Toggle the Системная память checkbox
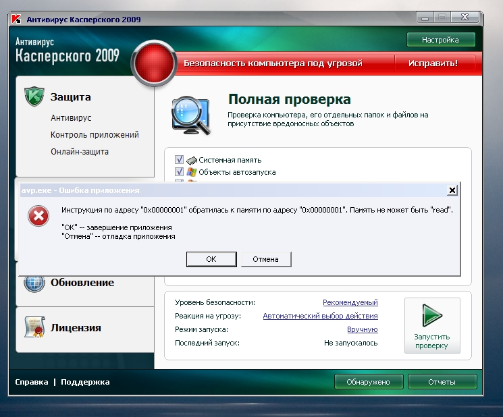Image resolution: width=503 pixels, height=417 pixels. (x=179, y=159)
